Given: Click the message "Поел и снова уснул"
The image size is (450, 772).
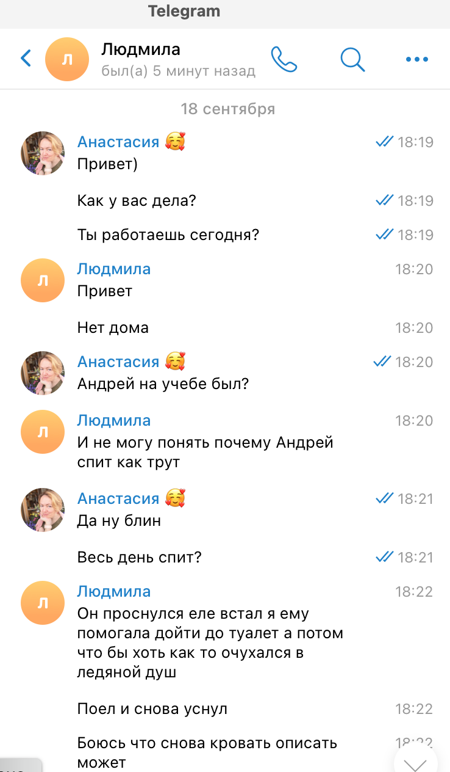Looking at the screenshot, I should [x=152, y=709].
